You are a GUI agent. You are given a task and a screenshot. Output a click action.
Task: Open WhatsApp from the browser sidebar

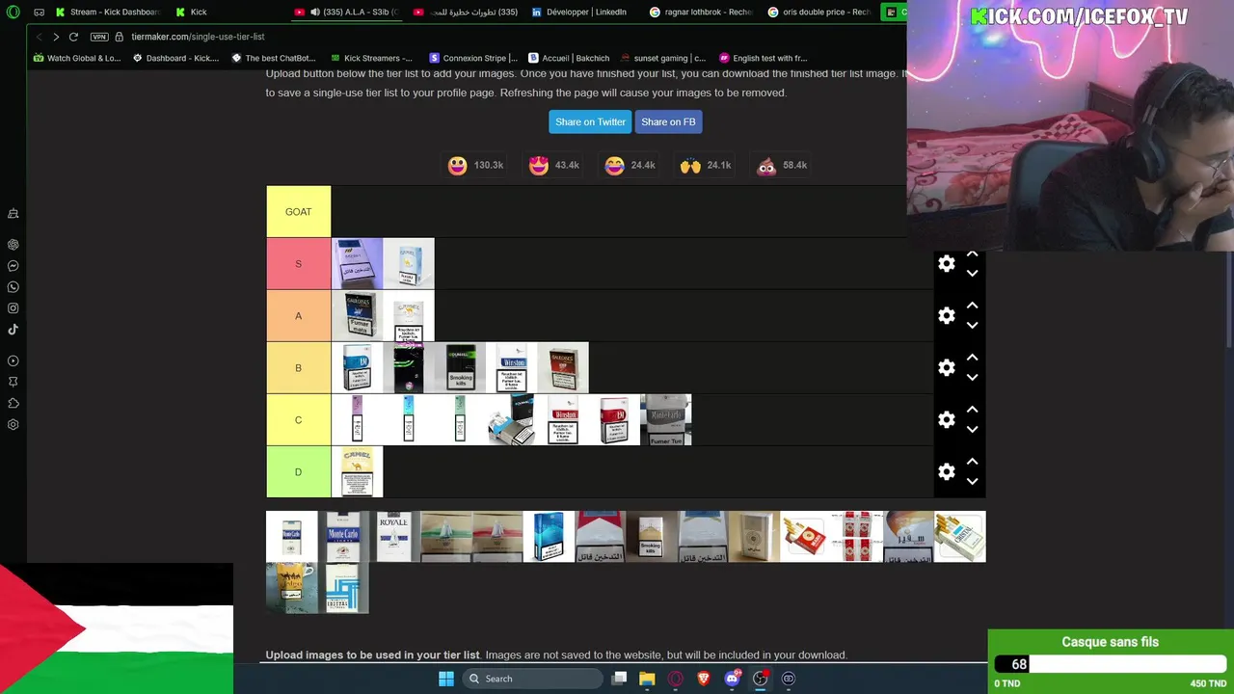(x=13, y=287)
